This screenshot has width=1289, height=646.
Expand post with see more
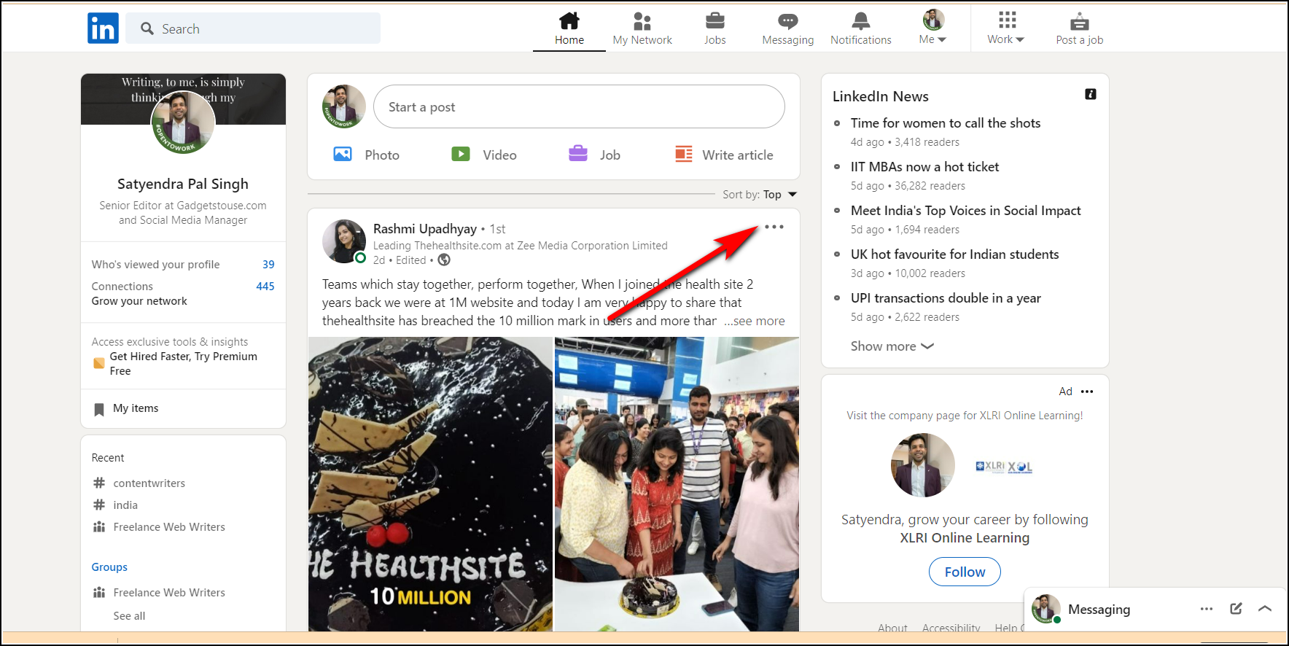[755, 321]
